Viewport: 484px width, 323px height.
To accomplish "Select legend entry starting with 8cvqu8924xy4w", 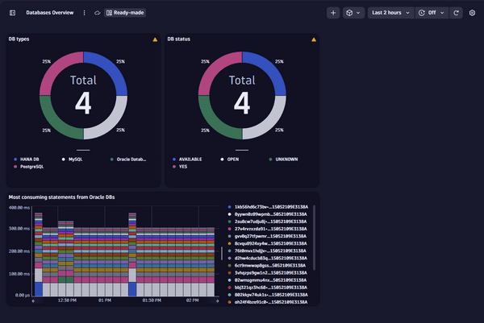I will tap(267, 243).
